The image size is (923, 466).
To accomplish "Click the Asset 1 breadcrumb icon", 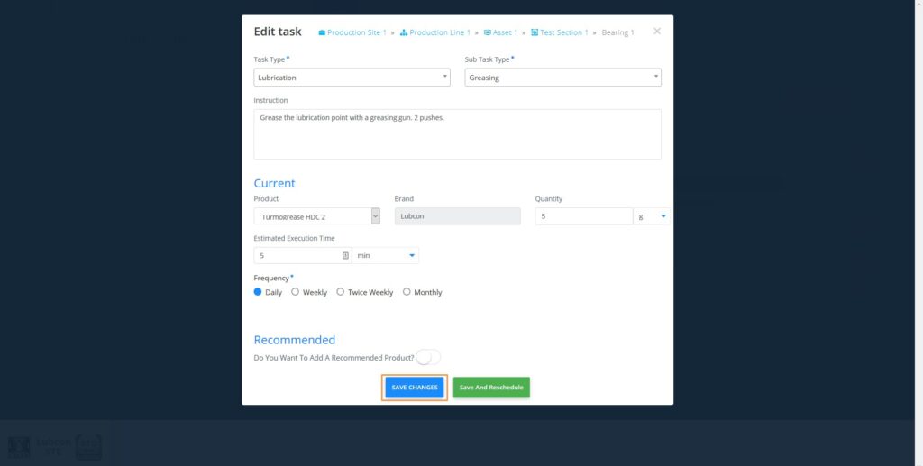I will [x=487, y=32].
